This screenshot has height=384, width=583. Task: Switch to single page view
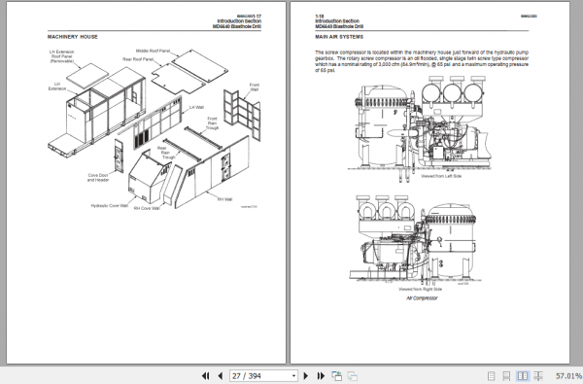coord(491,376)
